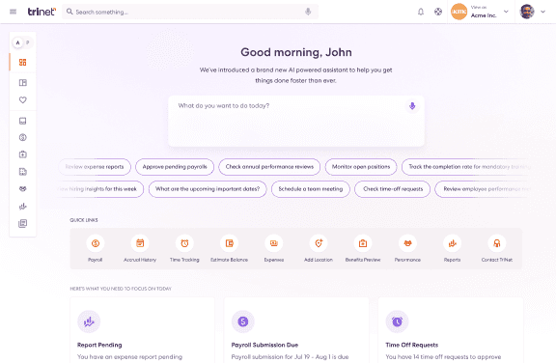Open the Performance quick link
556x363 pixels.
coord(407,248)
